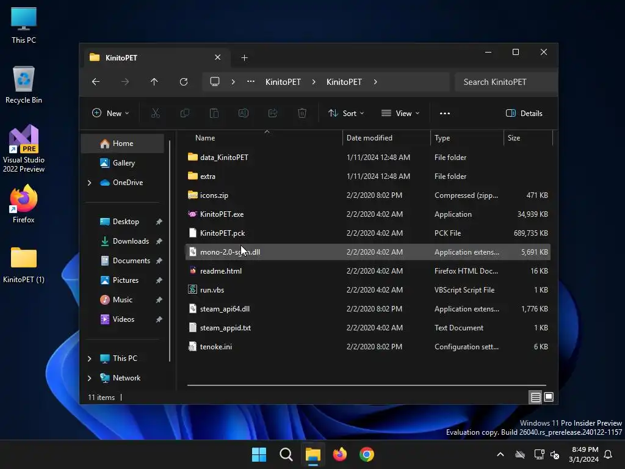Expand the Network tree node
Screen dimensions: 625x469
pos(89,378)
